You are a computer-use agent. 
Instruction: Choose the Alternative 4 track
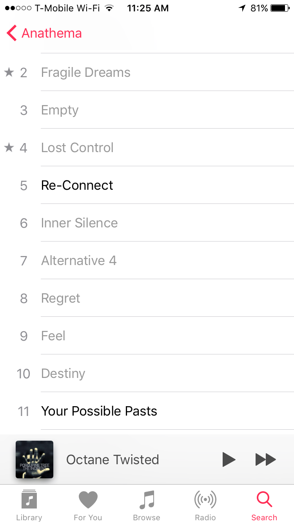(147, 260)
